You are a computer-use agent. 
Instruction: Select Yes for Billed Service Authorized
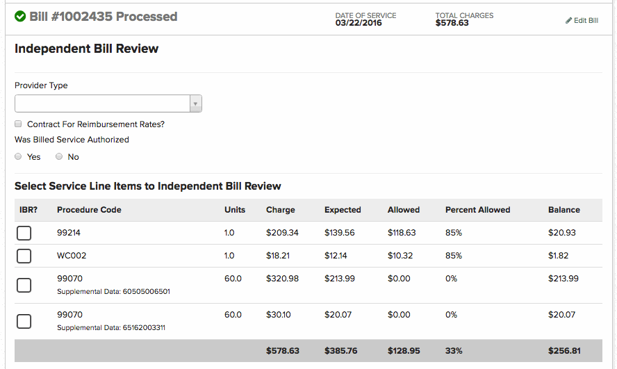click(19, 156)
